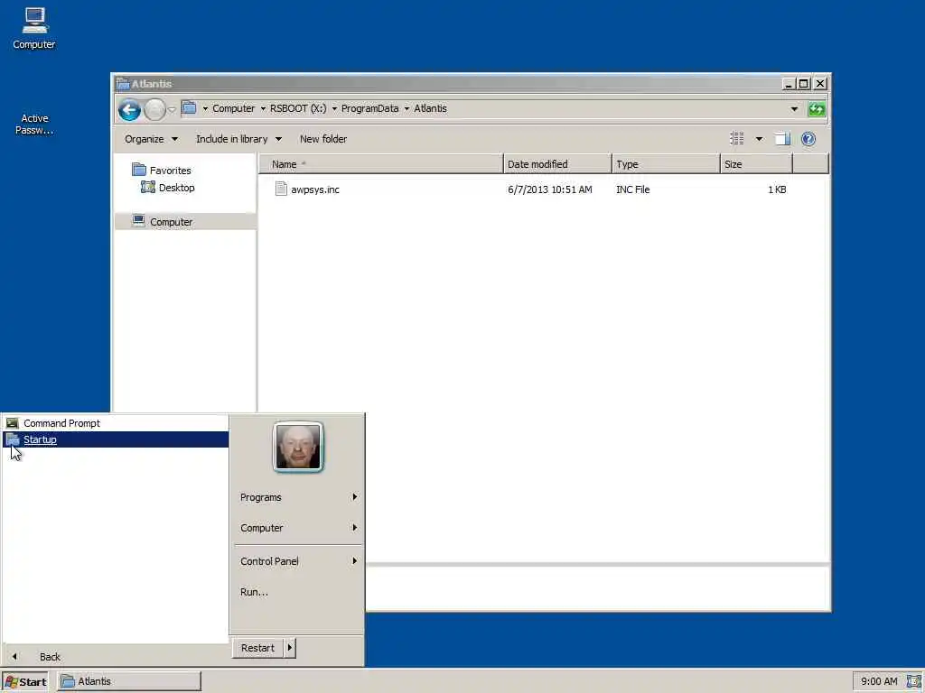925x693 pixels.
Task: Click the Restart button
Action: pyautogui.click(x=257, y=648)
